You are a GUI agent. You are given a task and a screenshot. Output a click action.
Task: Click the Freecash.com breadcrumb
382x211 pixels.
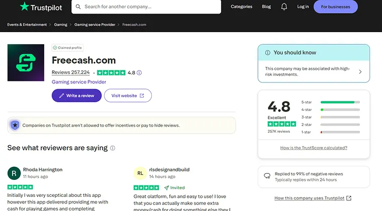pos(134,25)
